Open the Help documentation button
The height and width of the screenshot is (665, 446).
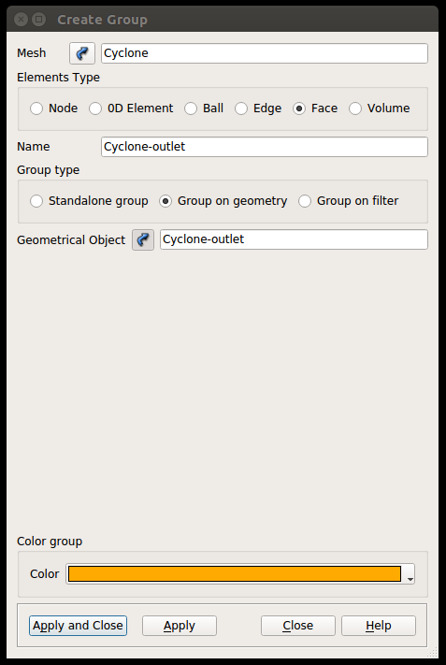point(379,626)
